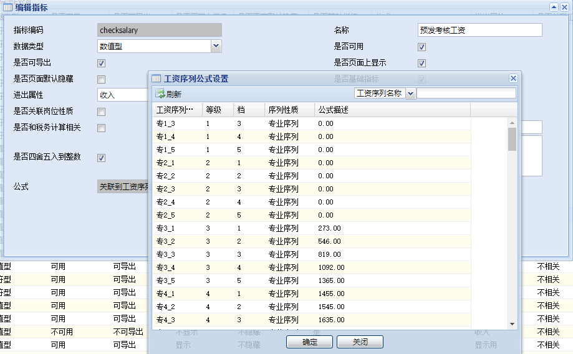573x354 pixels.
Task: Select the row 专4_3
Action: (311, 320)
